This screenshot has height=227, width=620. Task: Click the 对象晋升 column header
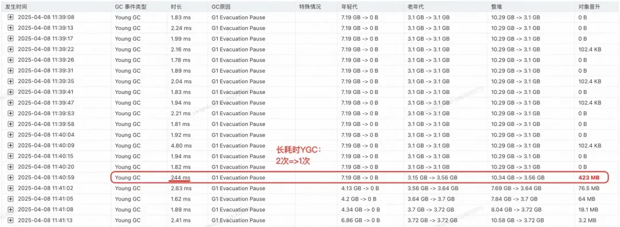coord(589,7)
